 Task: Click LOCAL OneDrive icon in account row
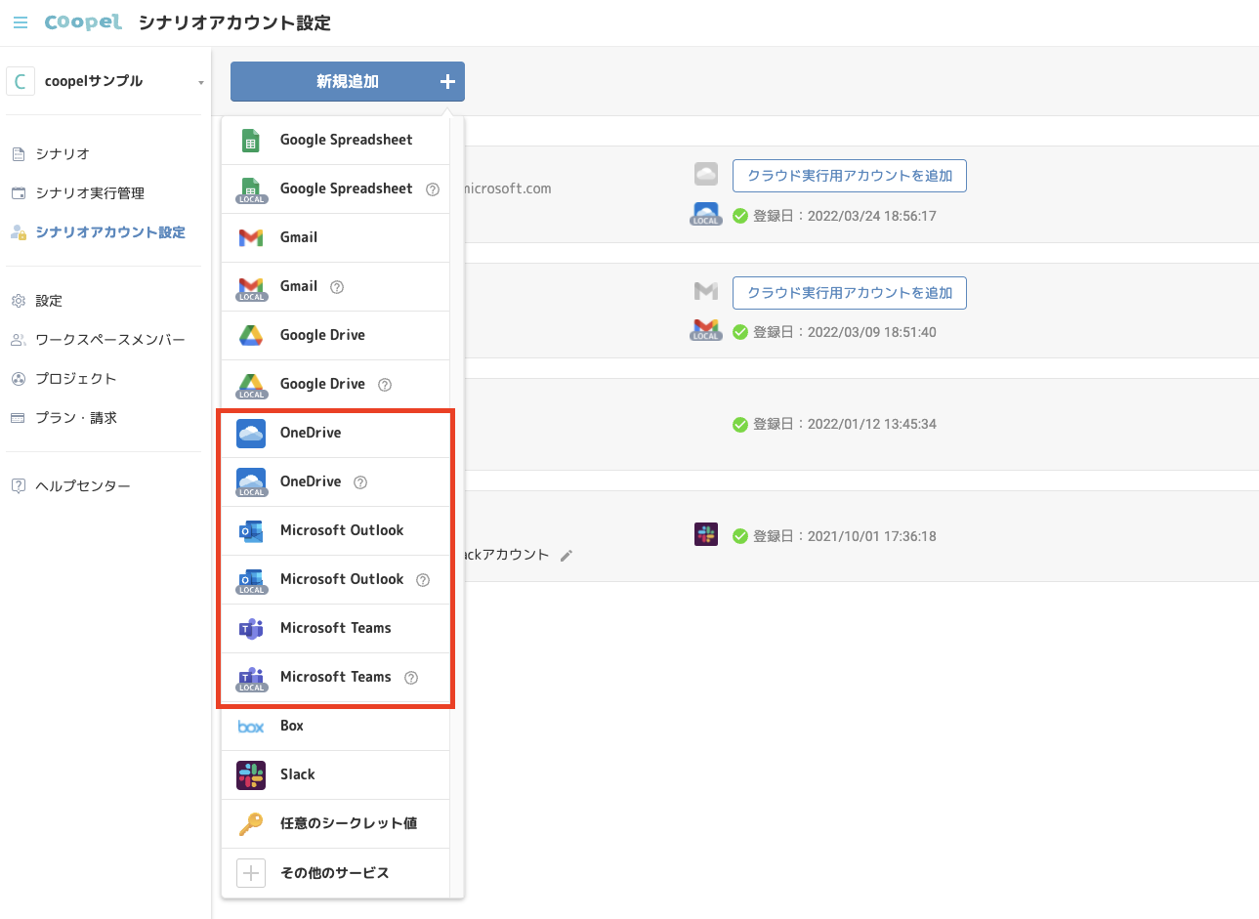pos(706,214)
